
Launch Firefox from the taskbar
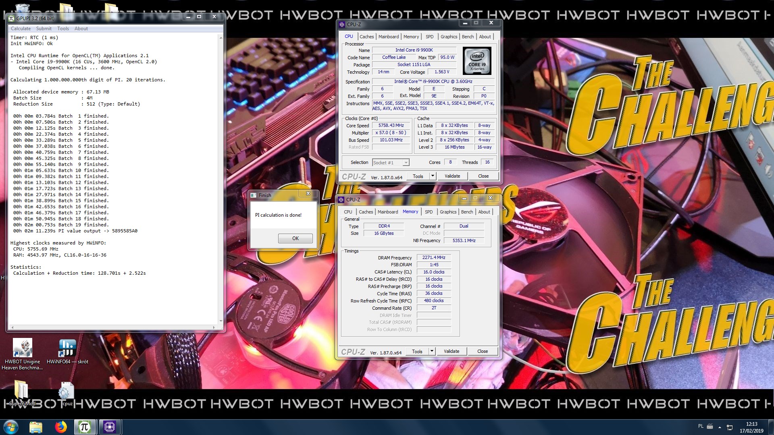pyautogui.click(x=61, y=427)
